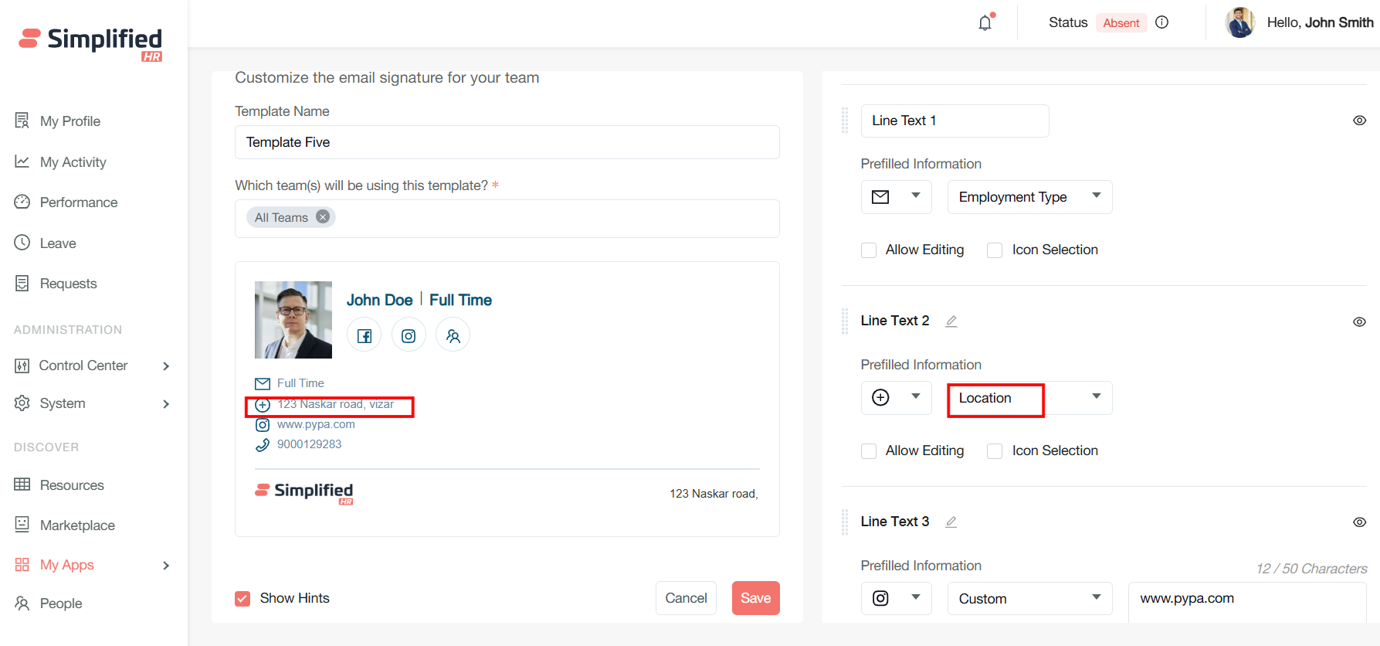
Task: Open My Activity in the sidebar
Action: pos(73,162)
